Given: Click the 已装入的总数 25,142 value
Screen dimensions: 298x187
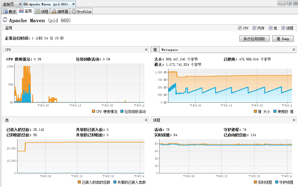Looking at the screenshot, I should tap(38, 130).
